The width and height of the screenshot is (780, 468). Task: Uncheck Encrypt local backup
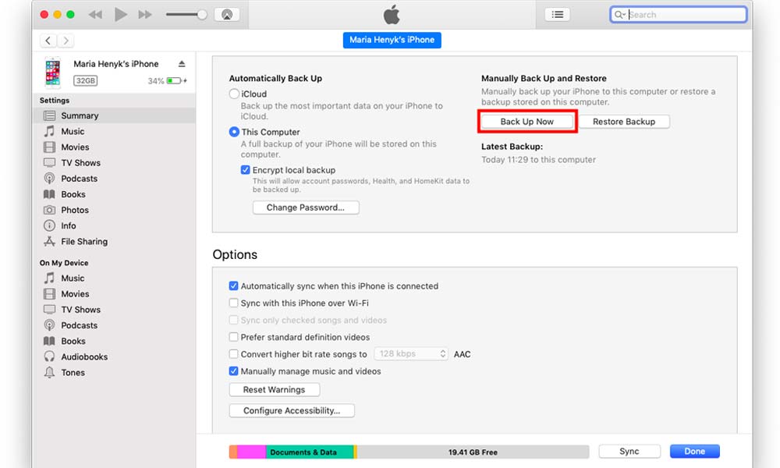pyautogui.click(x=246, y=170)
